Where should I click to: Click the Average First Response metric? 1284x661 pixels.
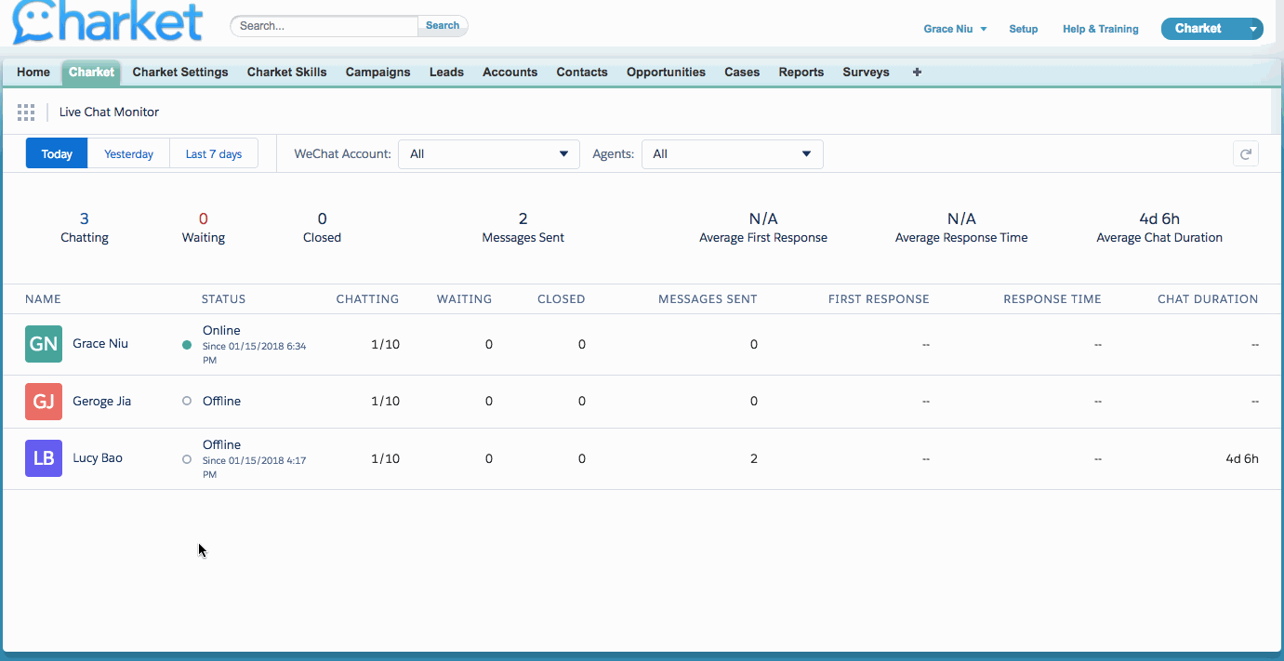pos(763,228)
